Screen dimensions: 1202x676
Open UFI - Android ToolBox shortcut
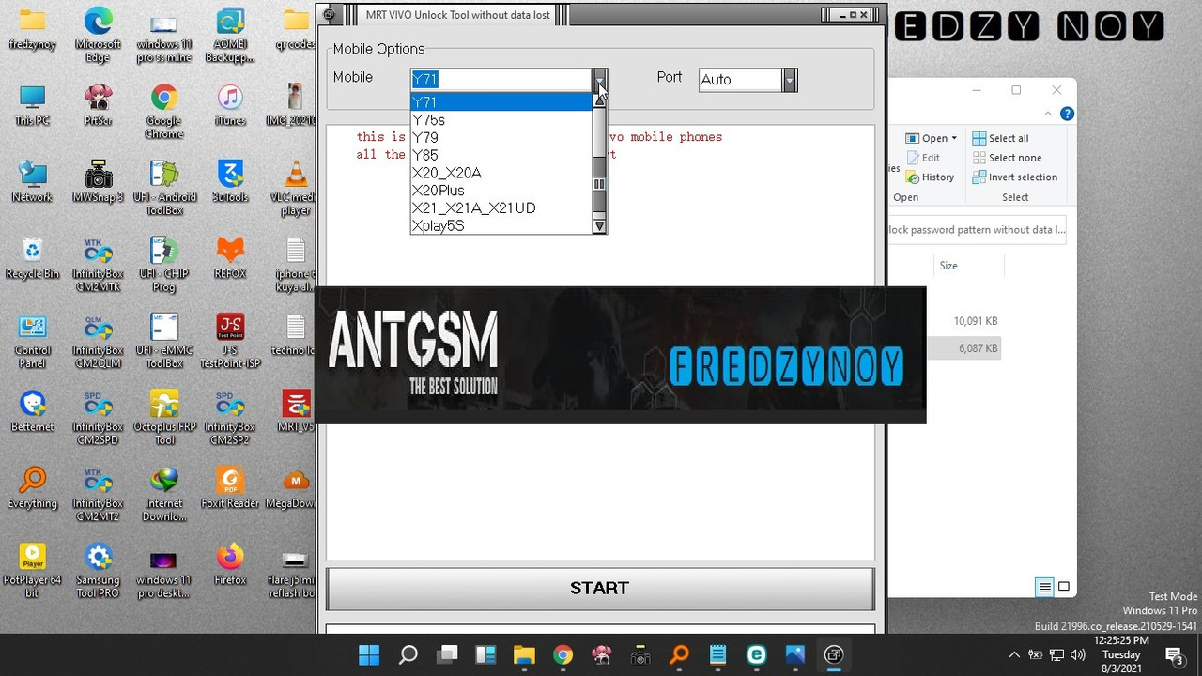click(163, 188)
